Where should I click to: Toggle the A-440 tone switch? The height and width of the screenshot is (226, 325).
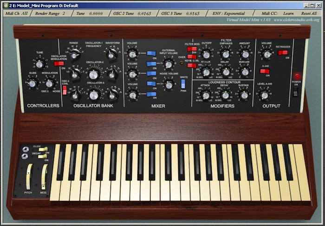[x=265, y=71]
